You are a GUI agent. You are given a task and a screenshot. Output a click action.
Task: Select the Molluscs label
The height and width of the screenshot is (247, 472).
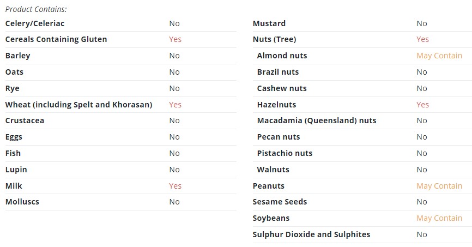pyautogui.click(x=22, y=202)
